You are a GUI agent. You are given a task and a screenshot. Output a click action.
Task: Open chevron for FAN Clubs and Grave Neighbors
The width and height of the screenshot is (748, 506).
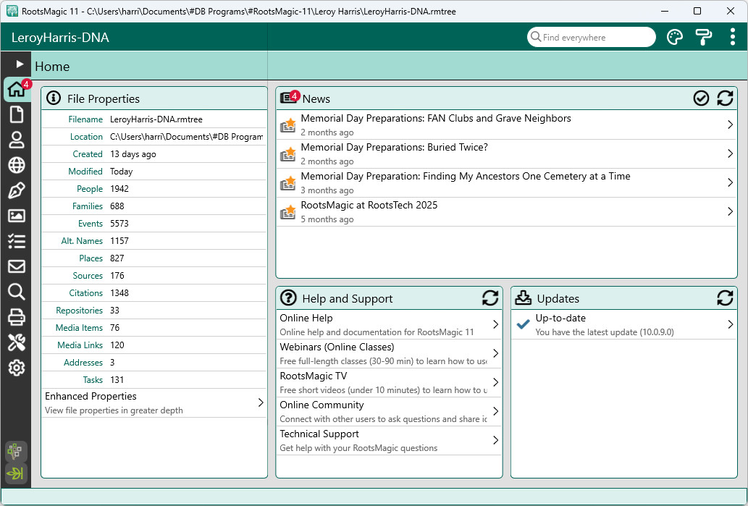731,125
